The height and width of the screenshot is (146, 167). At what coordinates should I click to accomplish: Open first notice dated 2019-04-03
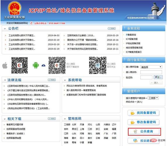tap(22, 35)
